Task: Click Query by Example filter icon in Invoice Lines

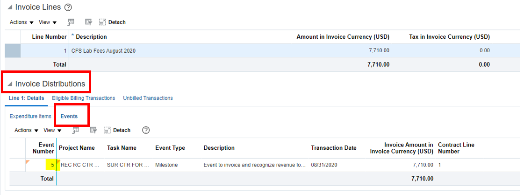Action: tap(88, 22)
